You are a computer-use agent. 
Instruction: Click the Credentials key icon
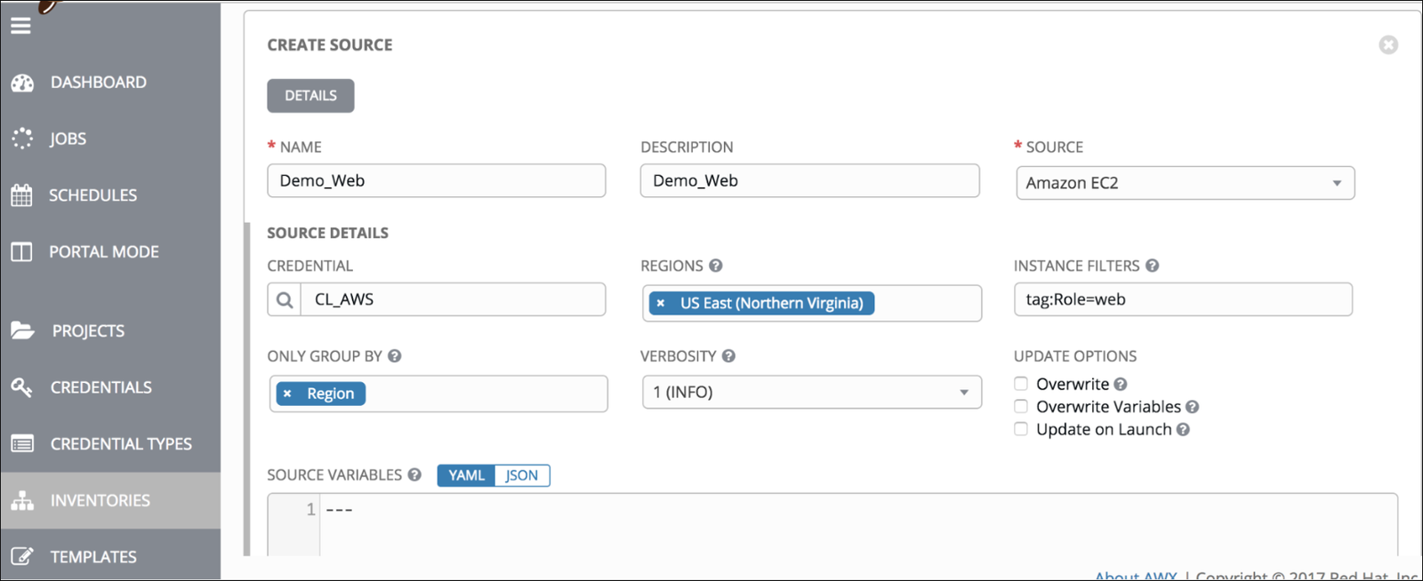tap(21, 387)
